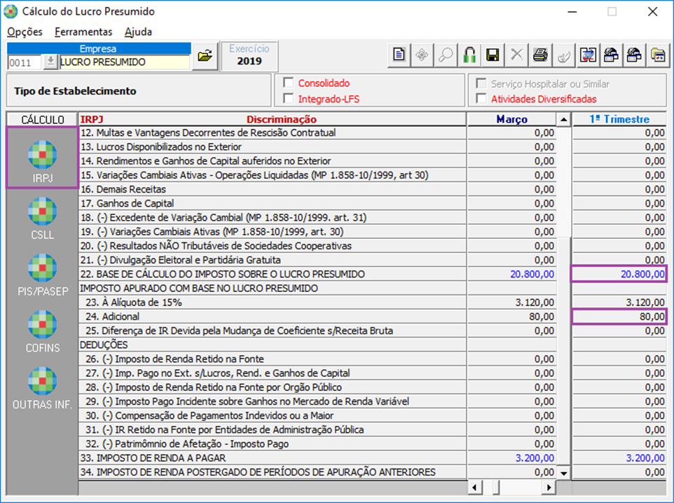
Task: Click the horizontal scrollbar left arrow
Action: point(474,488)
